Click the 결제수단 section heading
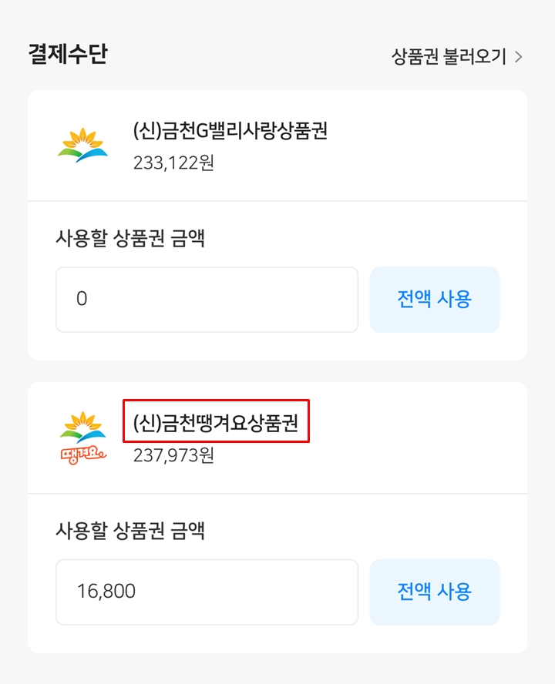The width and height of the screenshot is (555, 684). (x=67, y=55)
